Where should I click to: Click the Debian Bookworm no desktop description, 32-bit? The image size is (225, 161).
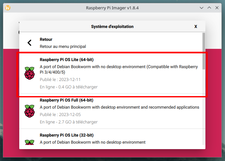(92, 142)
